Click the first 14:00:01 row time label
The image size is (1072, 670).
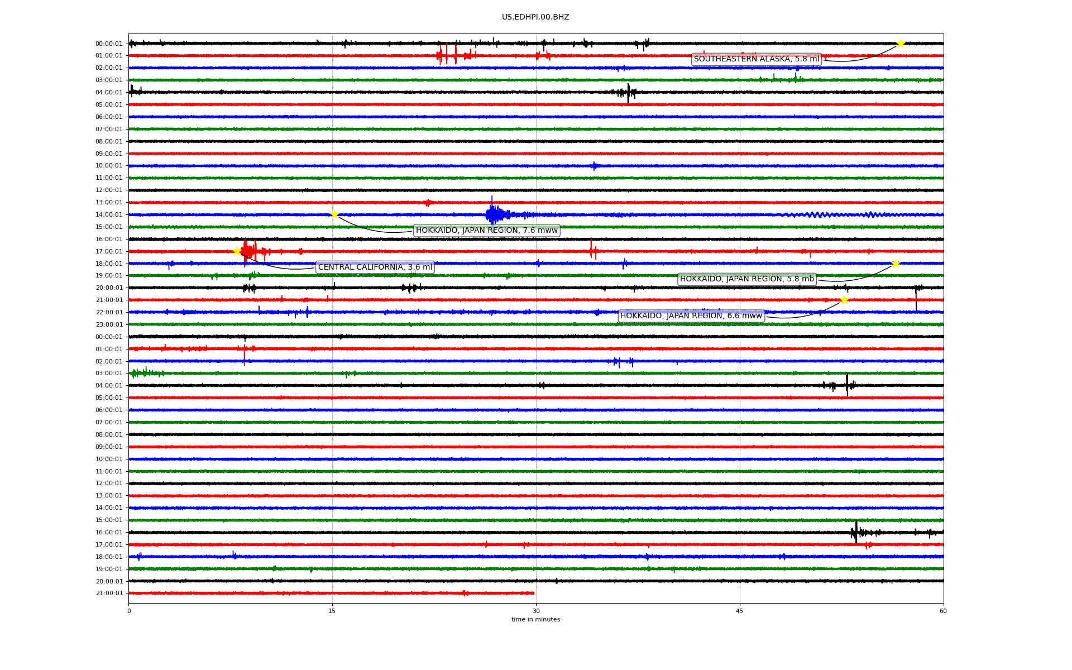point(109,215)
